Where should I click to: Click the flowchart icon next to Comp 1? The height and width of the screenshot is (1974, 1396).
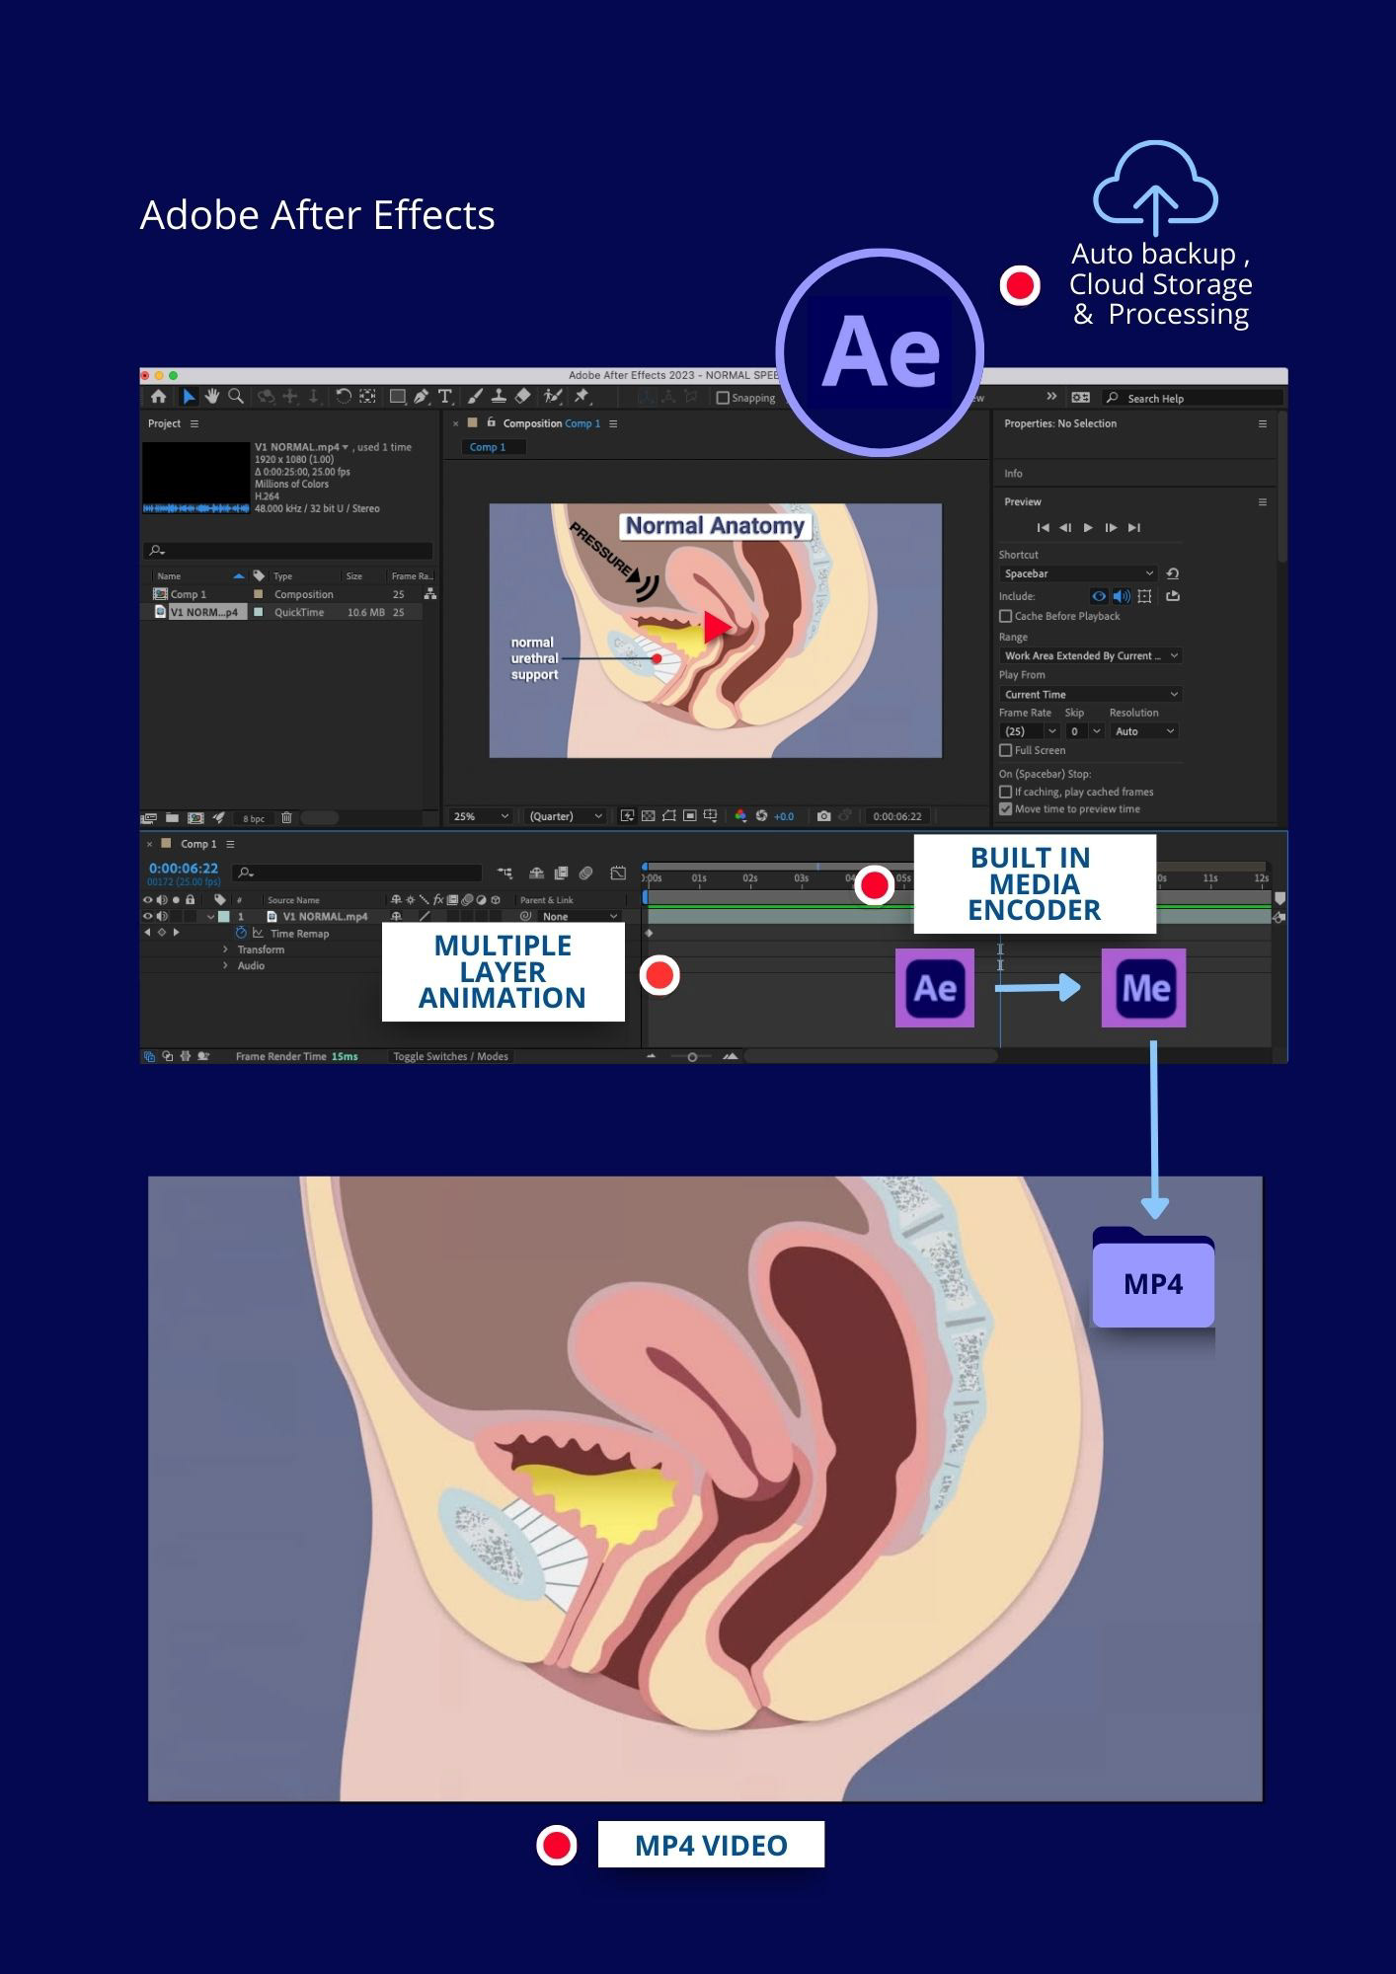coord(429,594)
